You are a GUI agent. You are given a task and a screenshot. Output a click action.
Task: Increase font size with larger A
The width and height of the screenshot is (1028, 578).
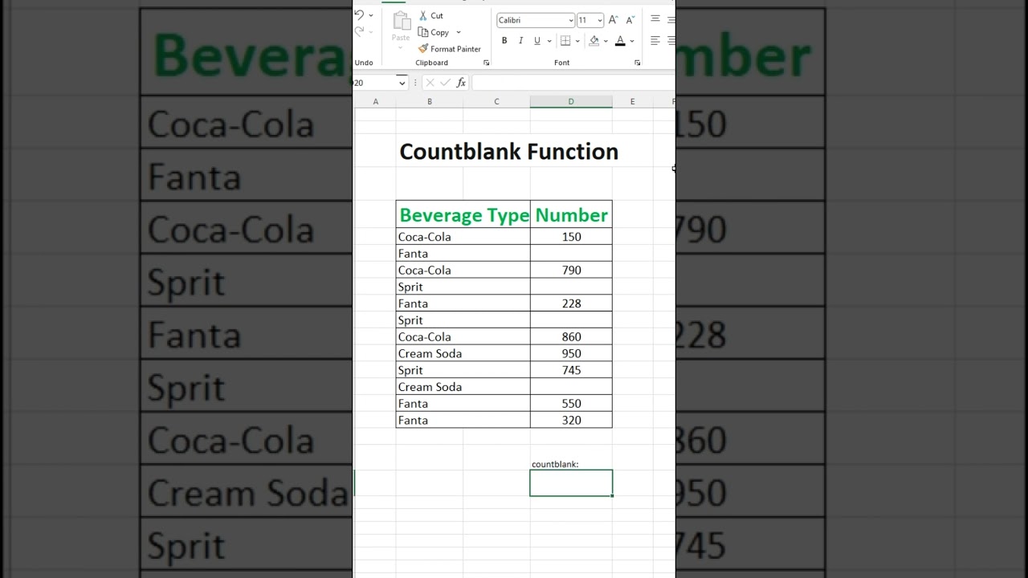[x=613, y=20]
